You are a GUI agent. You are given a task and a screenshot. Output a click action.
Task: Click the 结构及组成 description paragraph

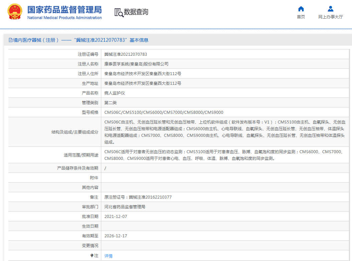[x=225, y=132]
